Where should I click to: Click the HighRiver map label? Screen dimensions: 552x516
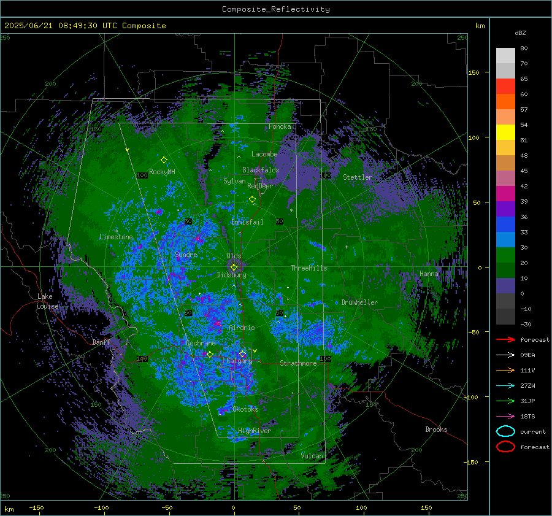(255, 431)
